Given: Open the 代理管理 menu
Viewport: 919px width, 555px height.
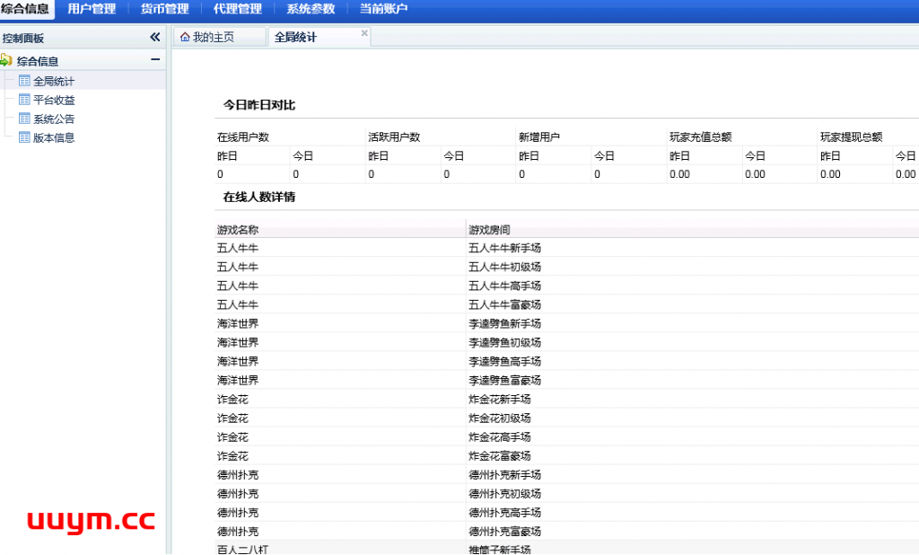Looking at the screenshot, I should 237,9.
